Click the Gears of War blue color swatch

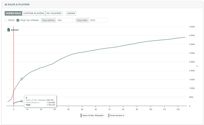click(81, 115)
